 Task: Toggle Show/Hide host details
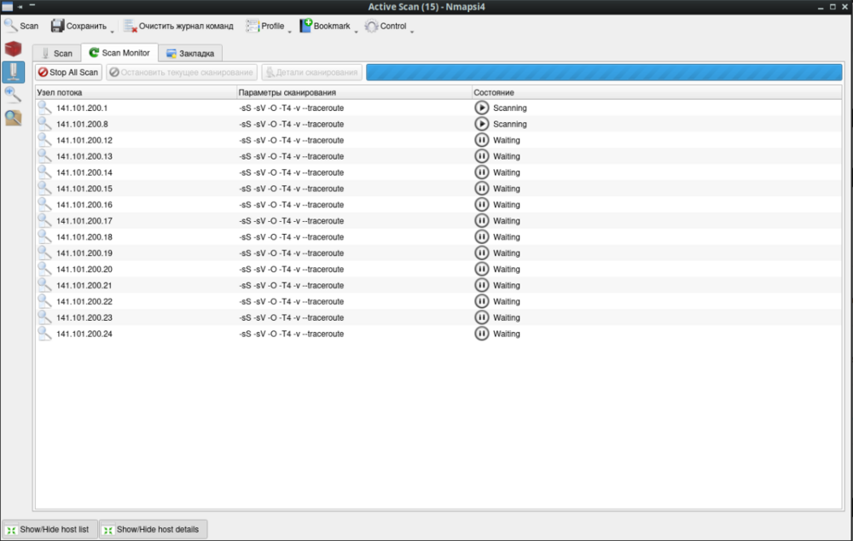point(153,530)
